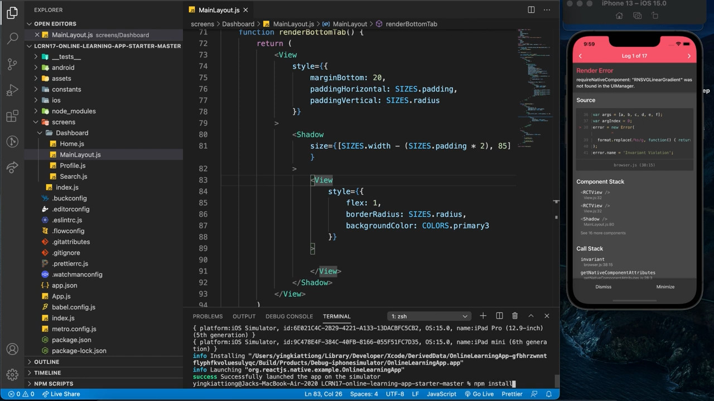Open the Extensions view

(12, 116)
